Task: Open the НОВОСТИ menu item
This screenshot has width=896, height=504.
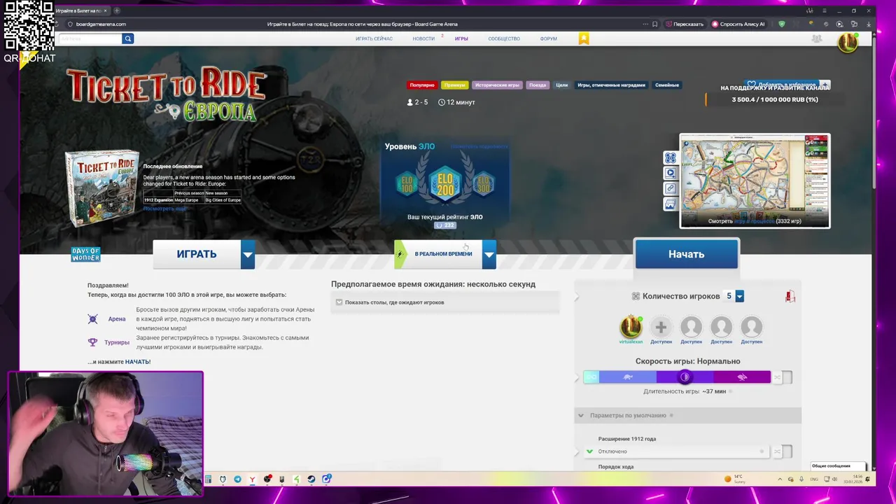Action: pyautogui.click(x=423, y=38)
